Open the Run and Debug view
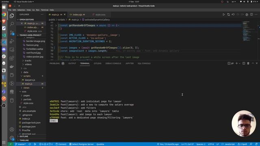This screenshot has height=146, width=260. 12,41
